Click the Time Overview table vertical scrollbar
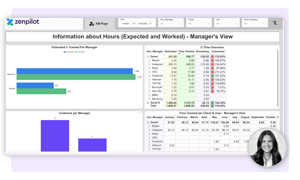Viewport: 300px width, 180px height. point(277,78)
